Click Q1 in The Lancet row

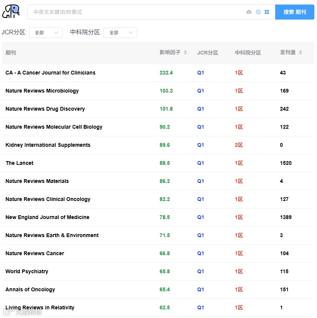click(200, 163)
